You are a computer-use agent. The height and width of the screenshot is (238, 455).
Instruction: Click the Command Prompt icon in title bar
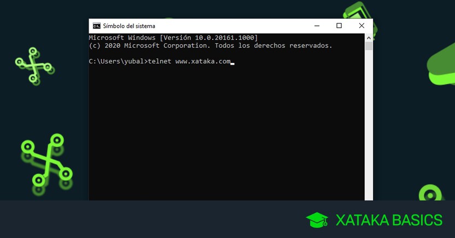click(x=96, y=26)
